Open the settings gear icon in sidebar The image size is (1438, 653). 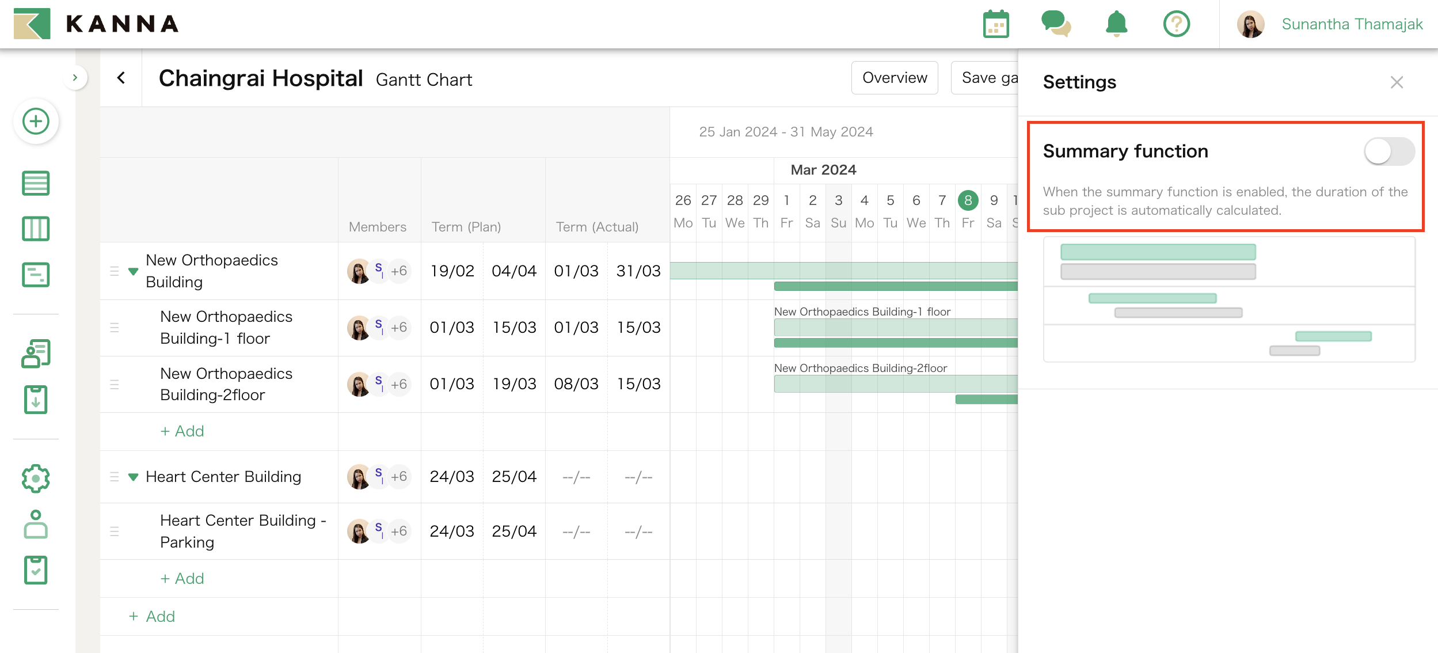coord(36,477)
